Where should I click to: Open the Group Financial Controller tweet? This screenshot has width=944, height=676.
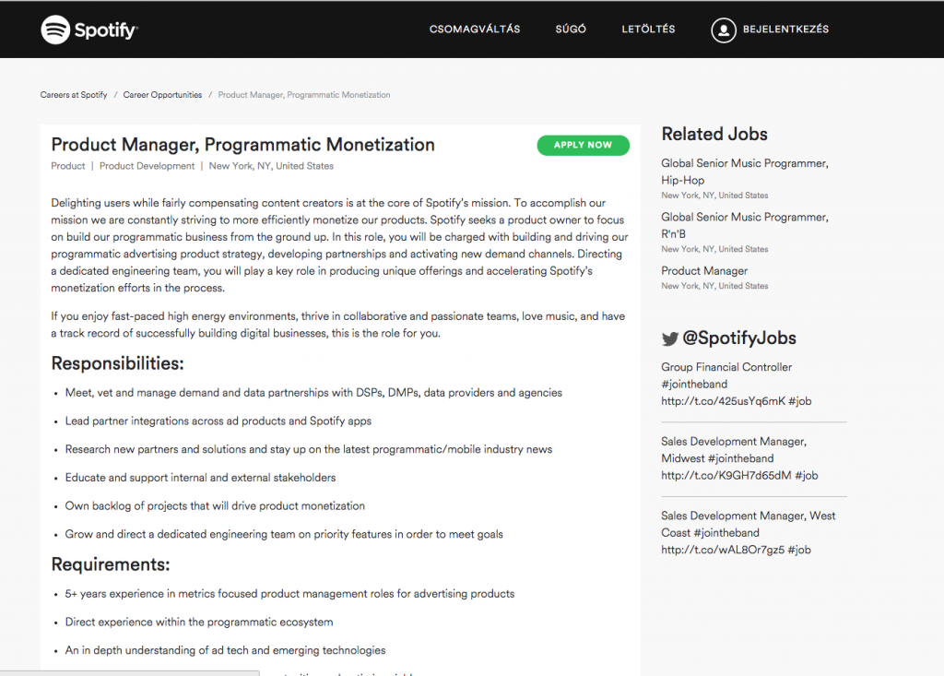point(737,384)
